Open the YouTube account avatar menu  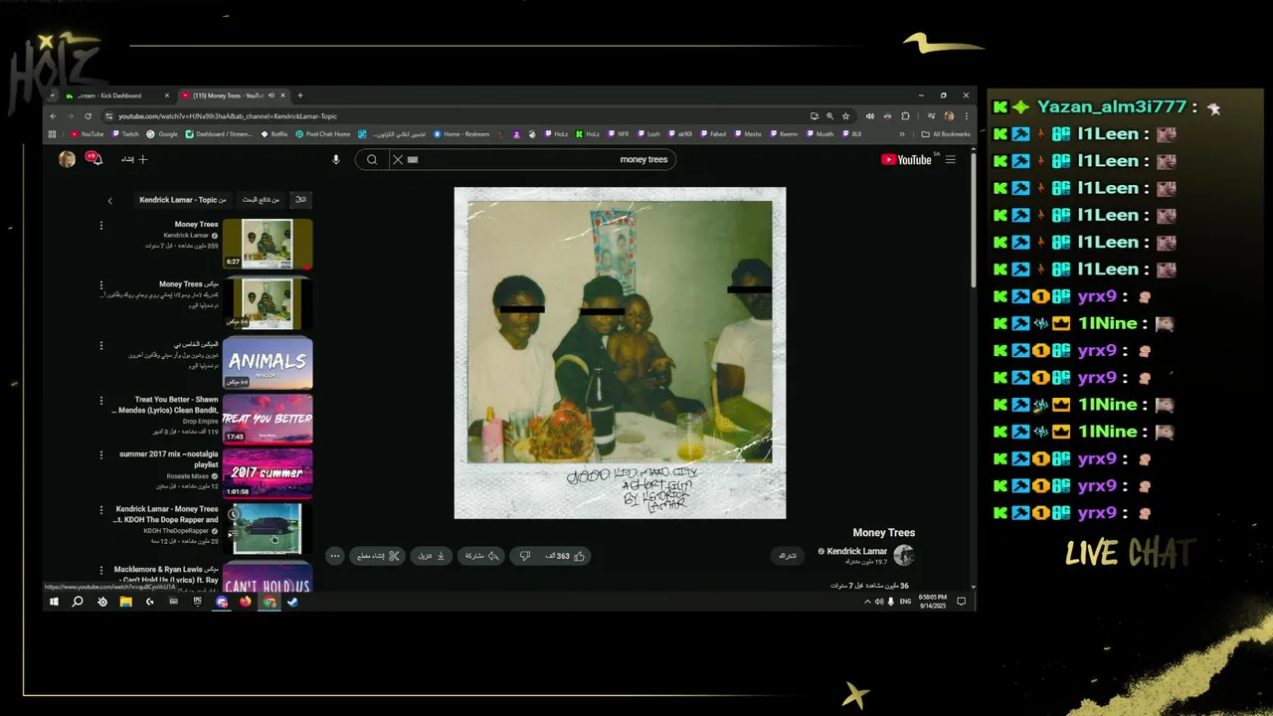click(x=67, y=159)
